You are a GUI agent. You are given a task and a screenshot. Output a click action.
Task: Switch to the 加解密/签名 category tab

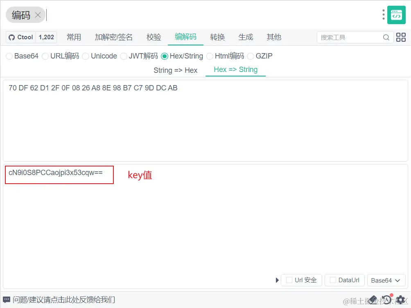113,37
